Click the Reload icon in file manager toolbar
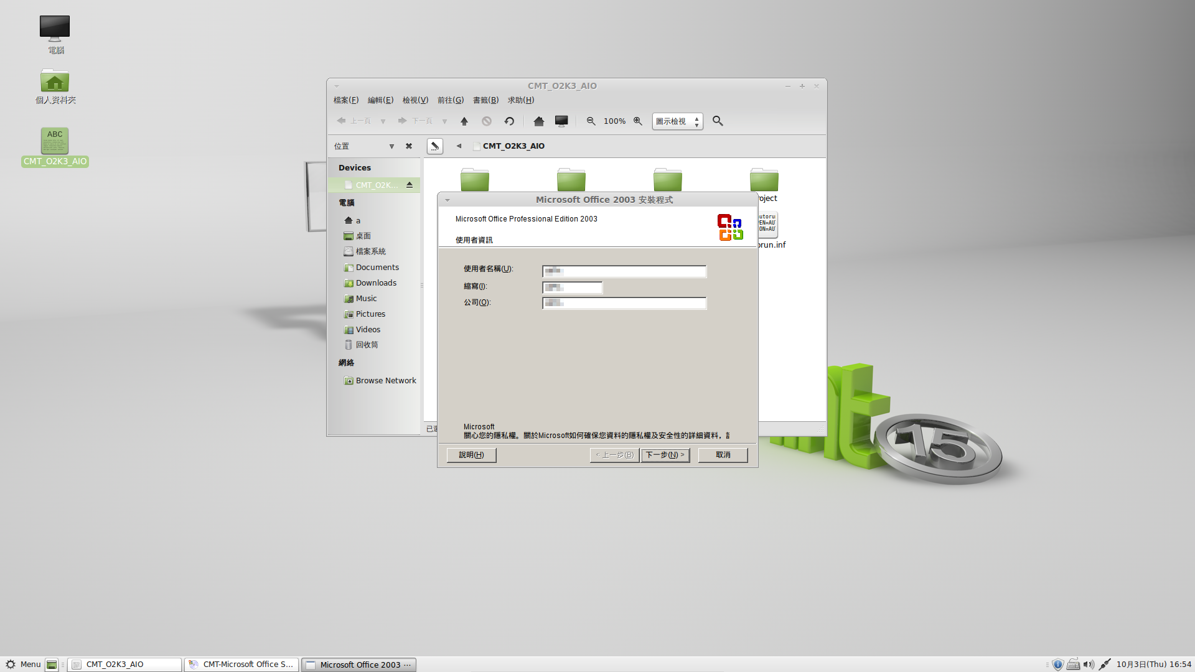Screen dimensions: 1195x672 509,121
